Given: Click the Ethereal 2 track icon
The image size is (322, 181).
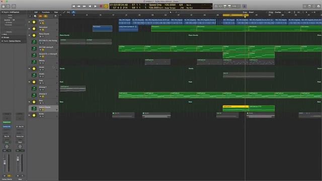Looking at the screenshot, I should point(34,95).
